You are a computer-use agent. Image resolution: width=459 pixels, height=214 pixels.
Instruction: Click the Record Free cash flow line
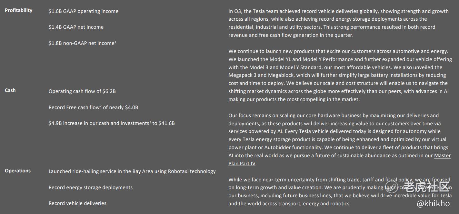93,107
